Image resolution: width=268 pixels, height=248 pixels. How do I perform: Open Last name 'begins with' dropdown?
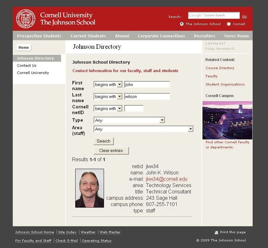(108, 97)
